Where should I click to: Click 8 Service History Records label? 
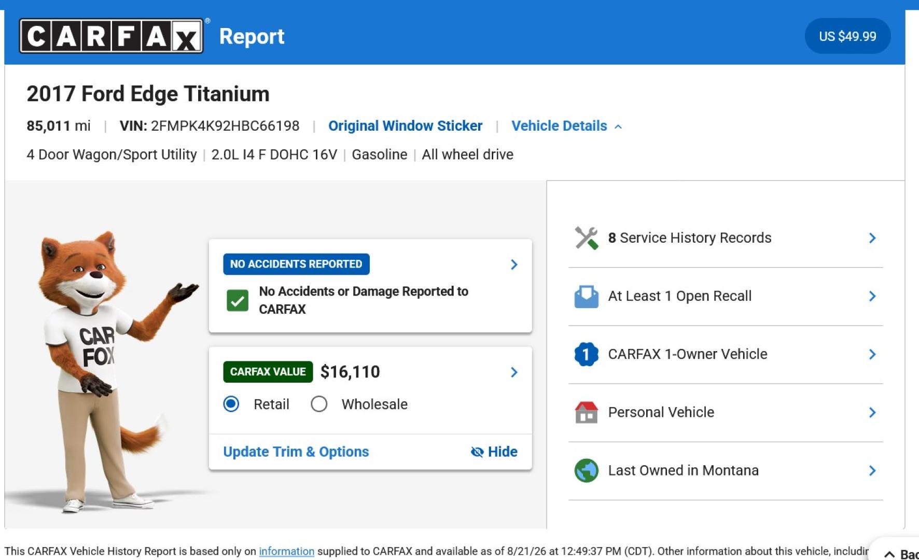tap(690, 238)
